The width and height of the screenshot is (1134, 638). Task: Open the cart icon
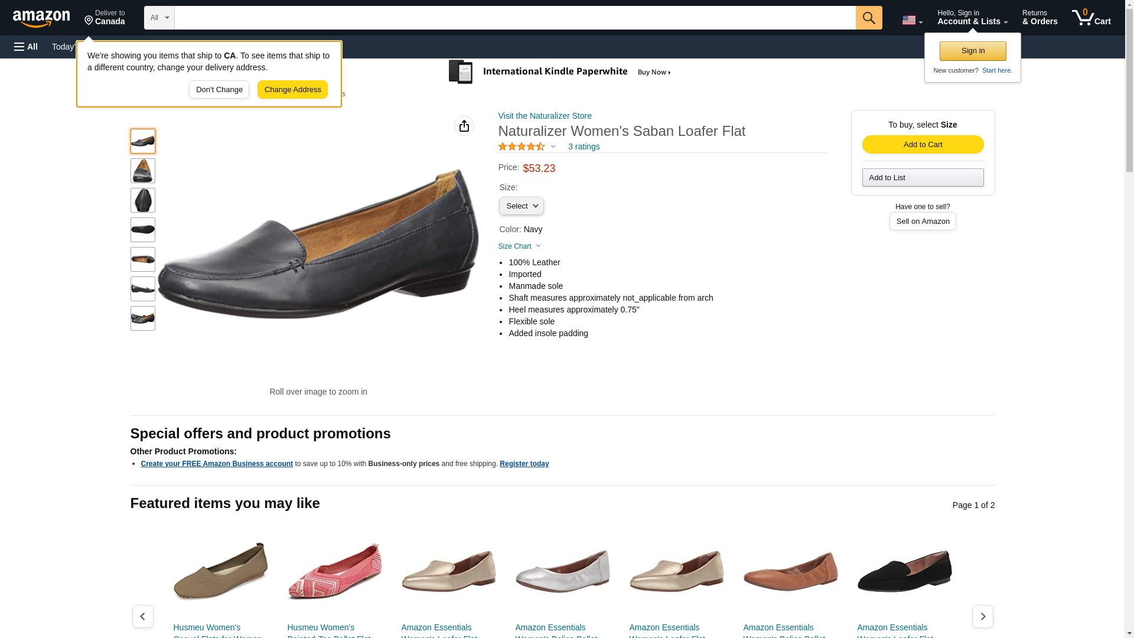(x=1091, y=18)
